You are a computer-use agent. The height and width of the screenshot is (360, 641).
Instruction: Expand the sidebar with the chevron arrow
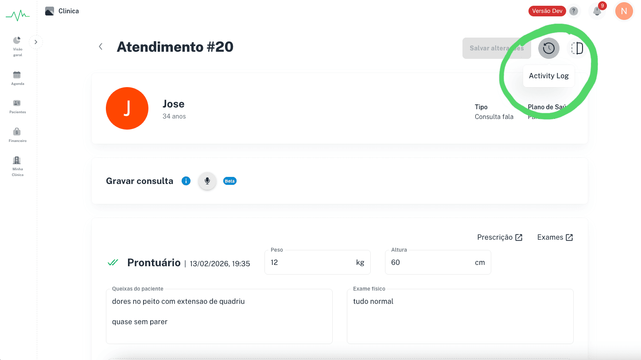coord(36,42)
